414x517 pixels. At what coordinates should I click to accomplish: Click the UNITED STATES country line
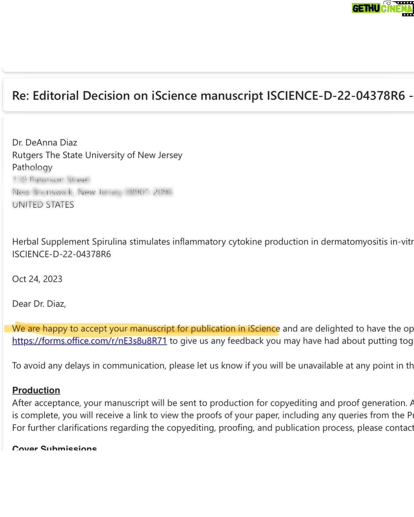43,205
